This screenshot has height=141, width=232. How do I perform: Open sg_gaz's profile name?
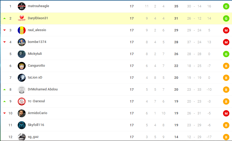point(33,137)
